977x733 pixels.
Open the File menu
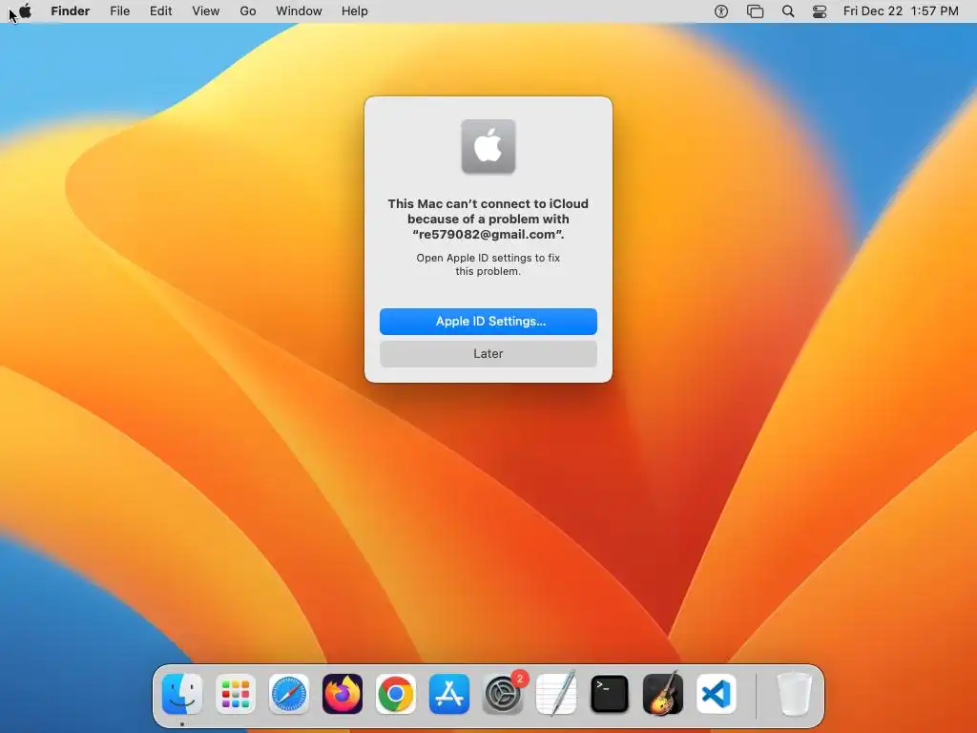point(119,11)
